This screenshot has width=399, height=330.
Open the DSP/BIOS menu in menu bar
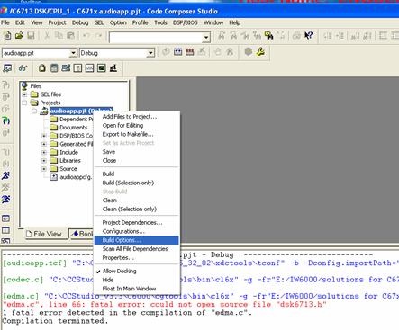pos(186,22)
